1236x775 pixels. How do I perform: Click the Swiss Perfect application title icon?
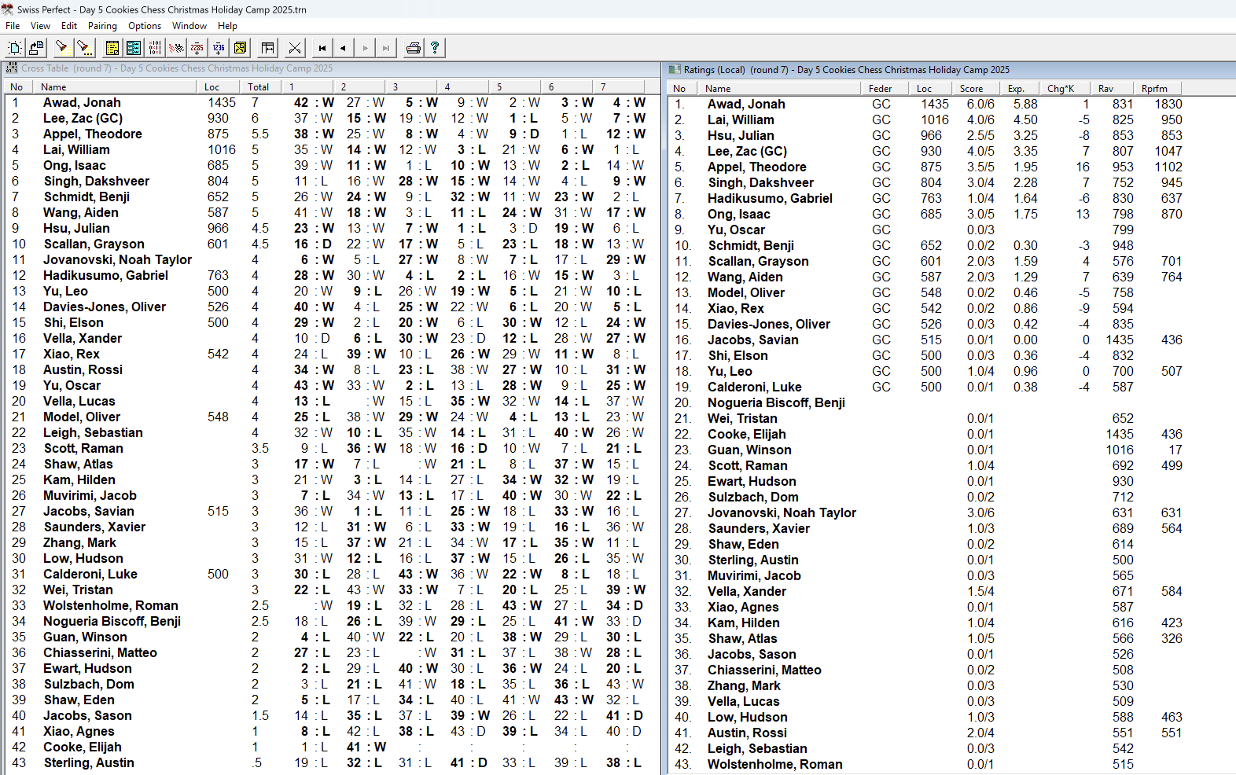pos(8,9)
